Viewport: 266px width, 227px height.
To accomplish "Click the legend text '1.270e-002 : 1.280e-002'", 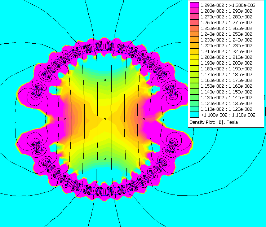I will pos(226,17).
